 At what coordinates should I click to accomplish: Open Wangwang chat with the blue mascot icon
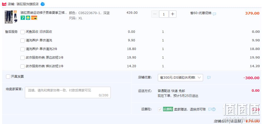(x=43, y=4)
